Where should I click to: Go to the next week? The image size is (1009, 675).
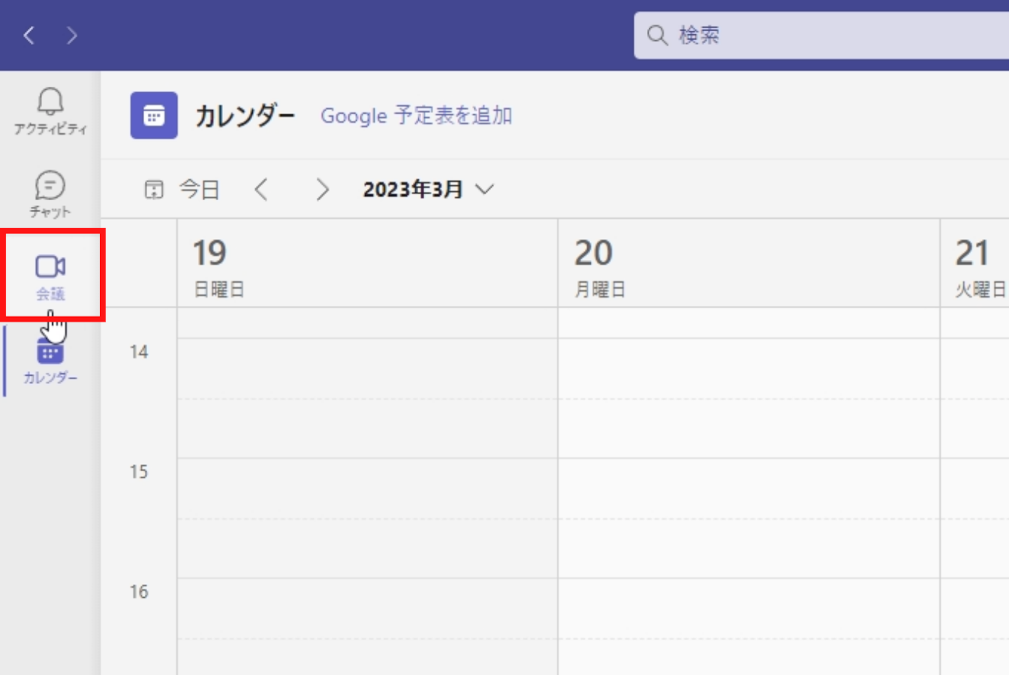tap(322, 190)
